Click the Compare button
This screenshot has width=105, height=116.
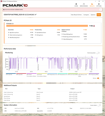click(x=86, y=15)
